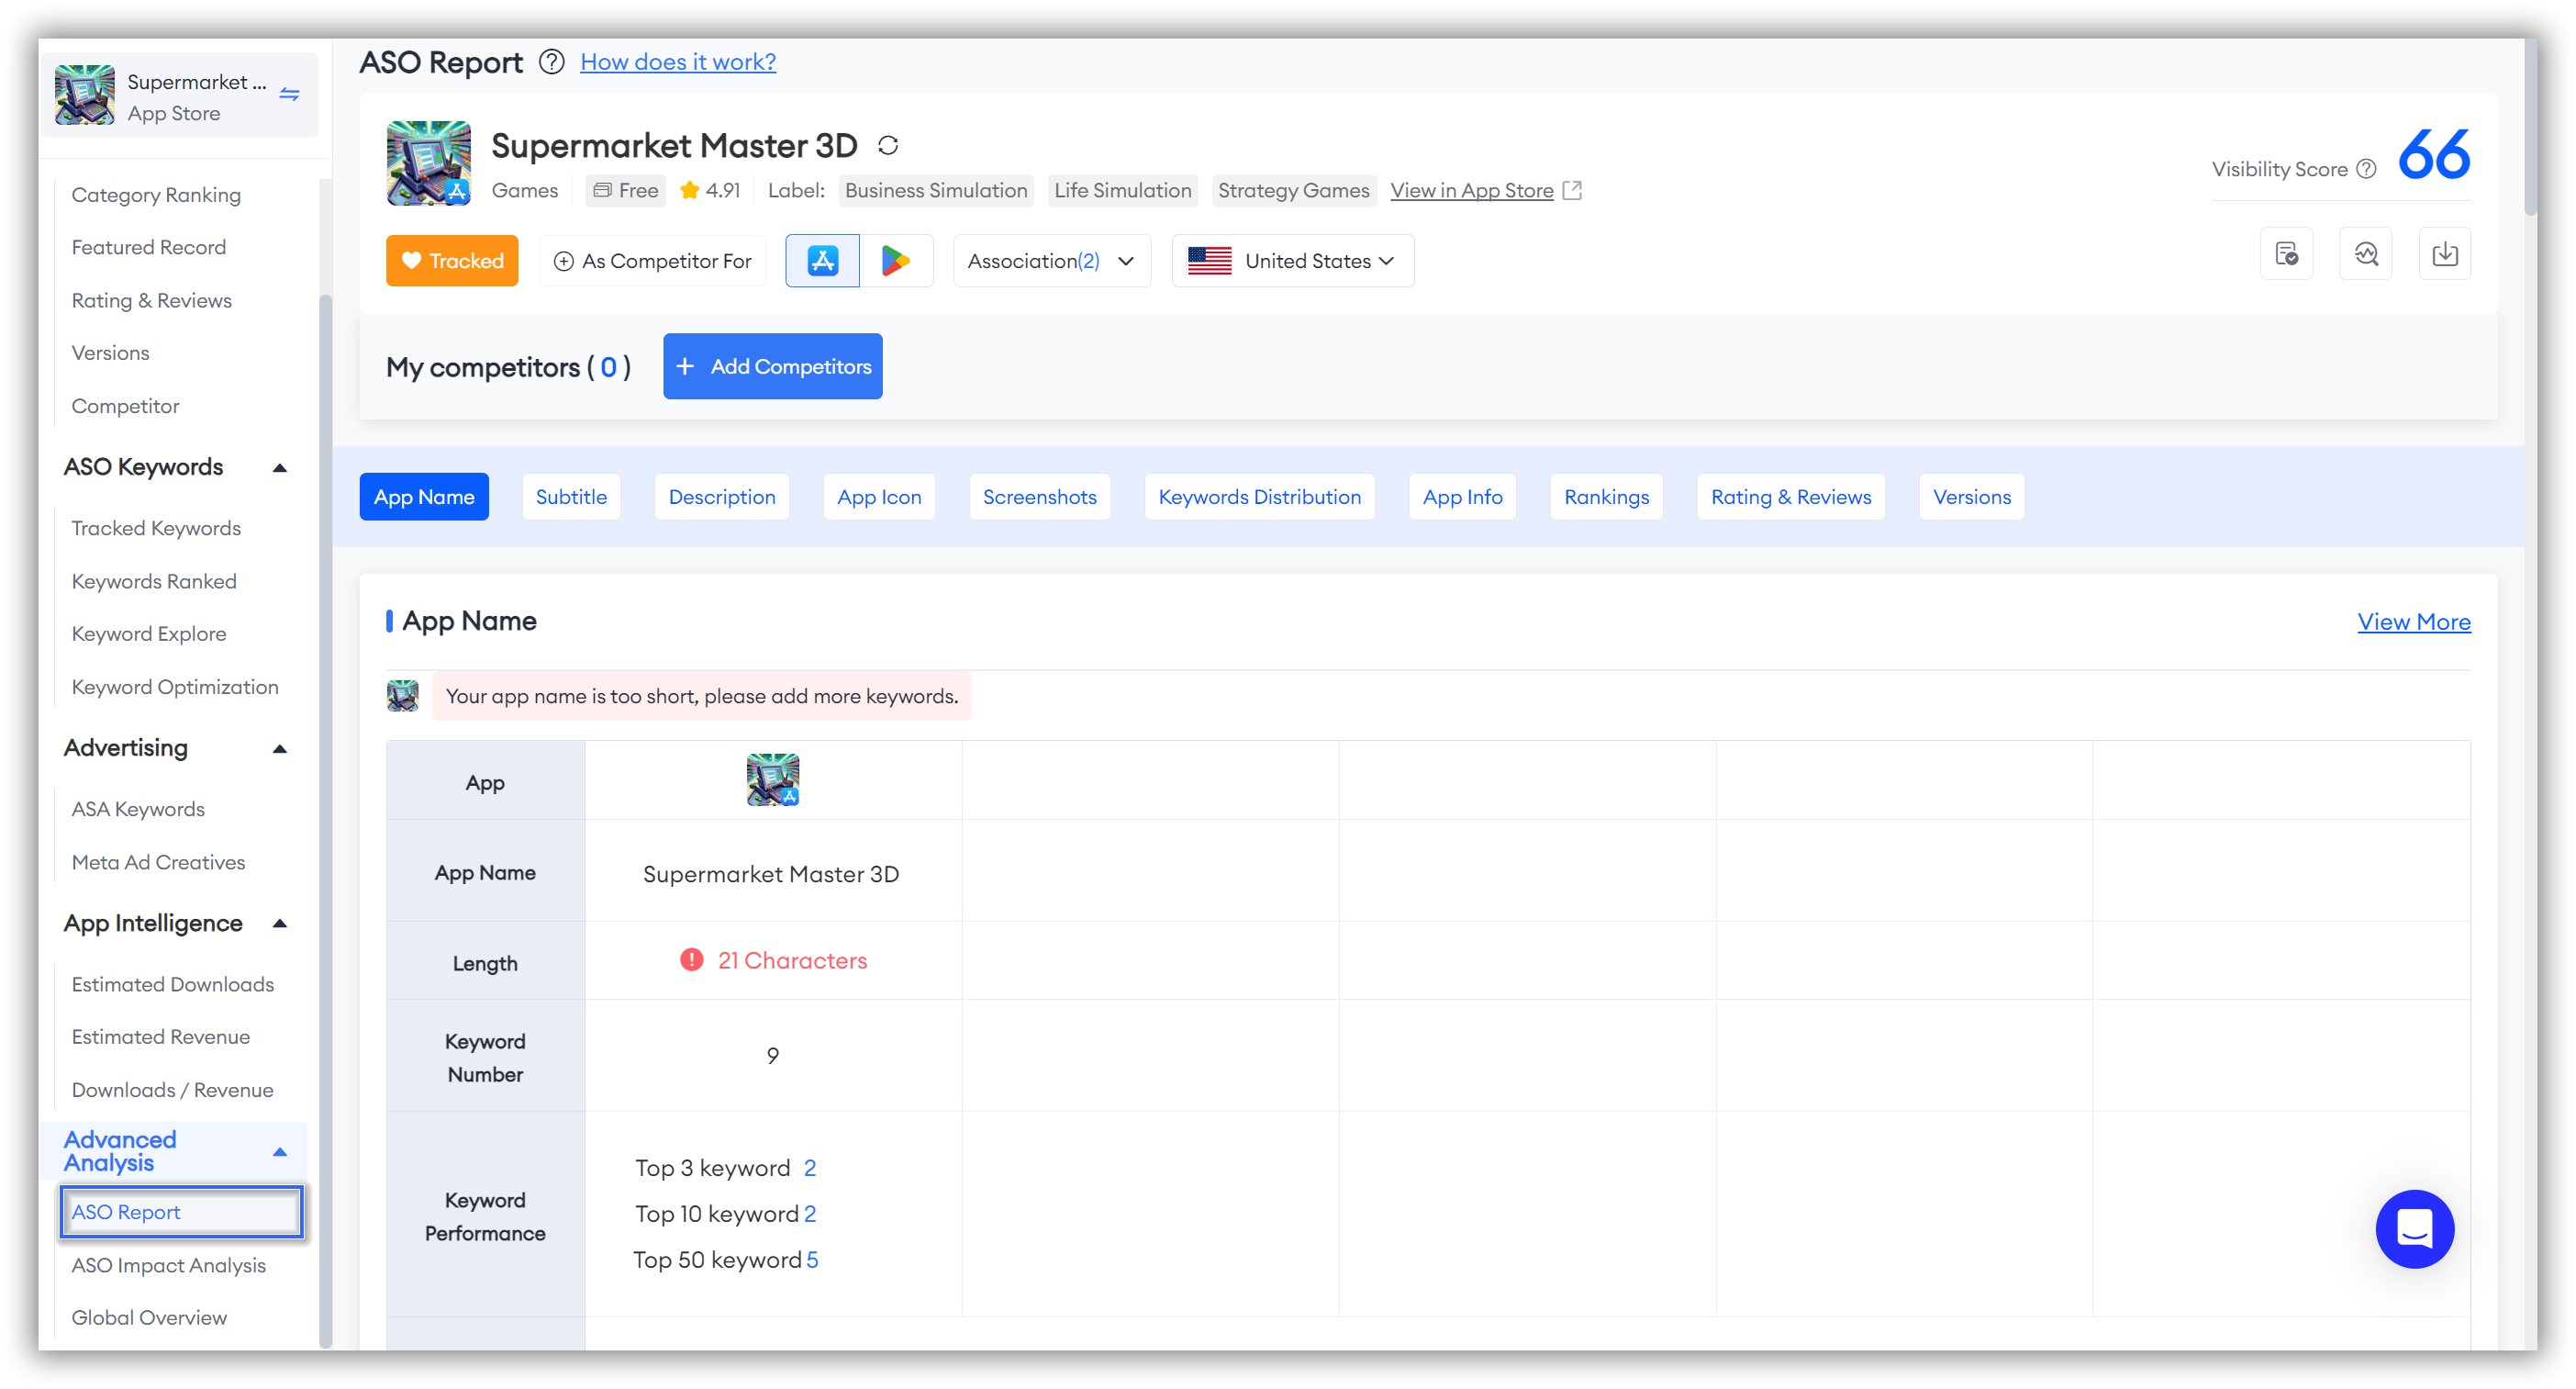Click the Association dropdown icon
This screenshot has height=1389, width=2576.
click(1126, 260)
